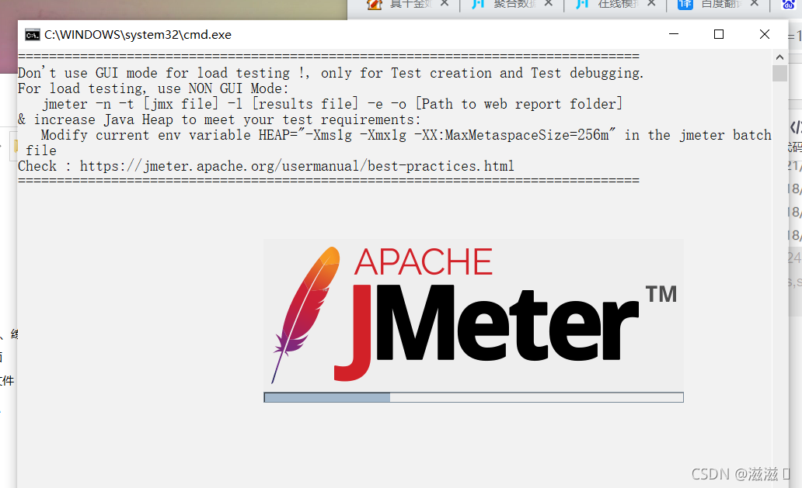802x488 pixels.
Task: Close the cmd.exe window
Action: click(765, 34)
